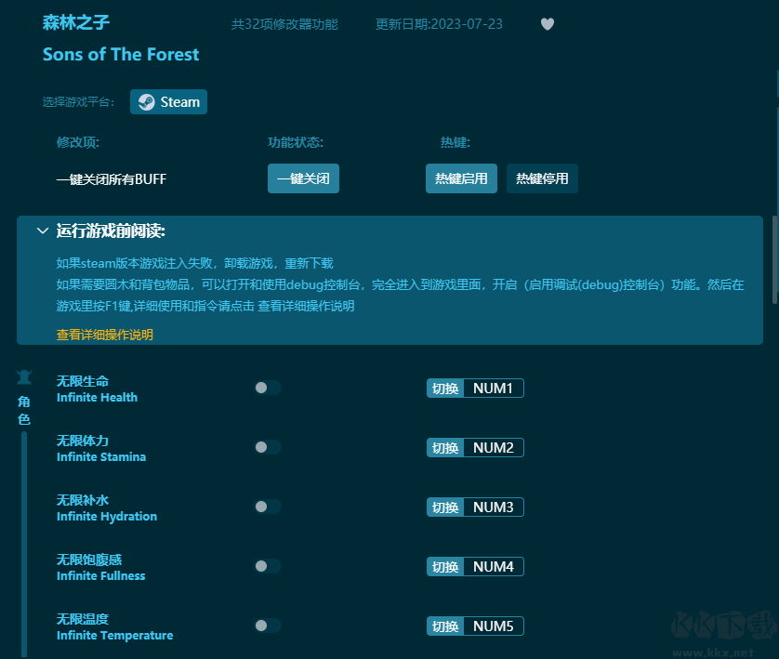
Task: Click 切换 button for NUM3 hotkey
Action: tap(445, 507)
